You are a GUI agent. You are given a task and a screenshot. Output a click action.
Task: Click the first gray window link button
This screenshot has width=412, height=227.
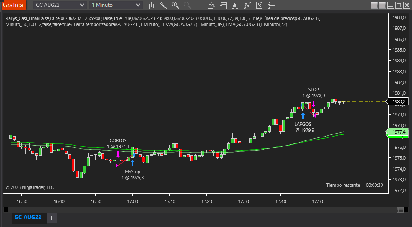[374, 5]
